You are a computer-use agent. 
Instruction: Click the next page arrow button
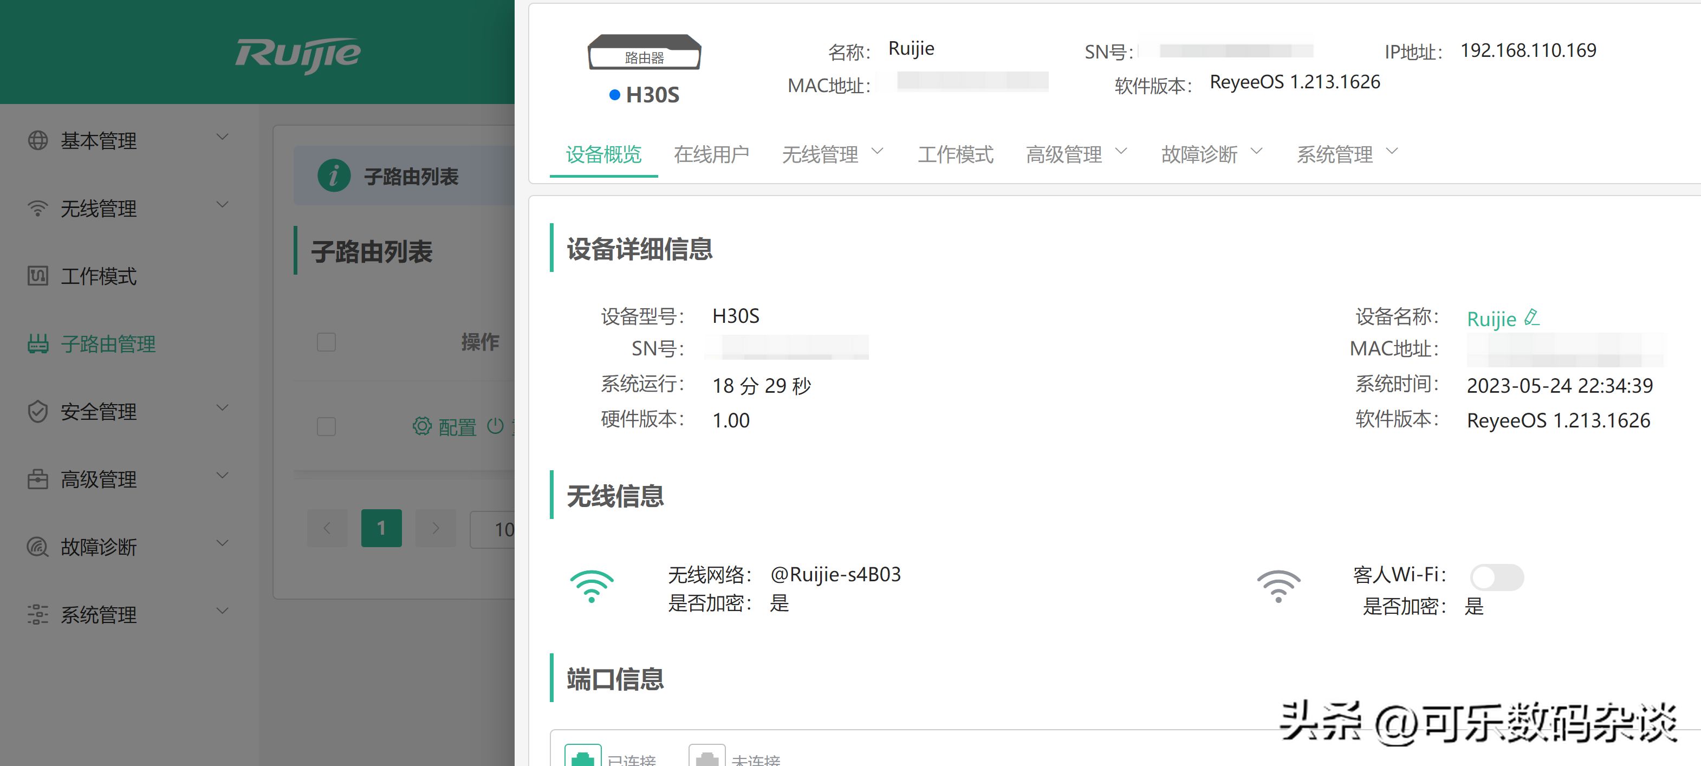(x=436, y=528)
